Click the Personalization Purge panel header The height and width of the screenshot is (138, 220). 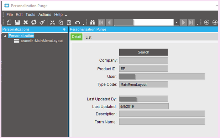pyautogui.click(x=144, y=29)
